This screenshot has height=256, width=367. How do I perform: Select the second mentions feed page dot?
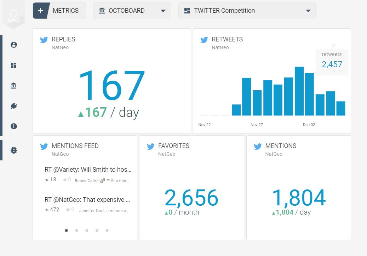pos(76,231)
